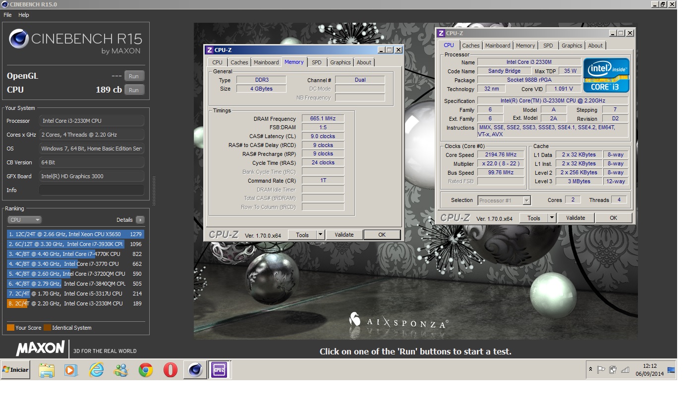Screen dimensions: 690x400
Task: Select Core i7-4770K ranking row
Action: (75, 254)
